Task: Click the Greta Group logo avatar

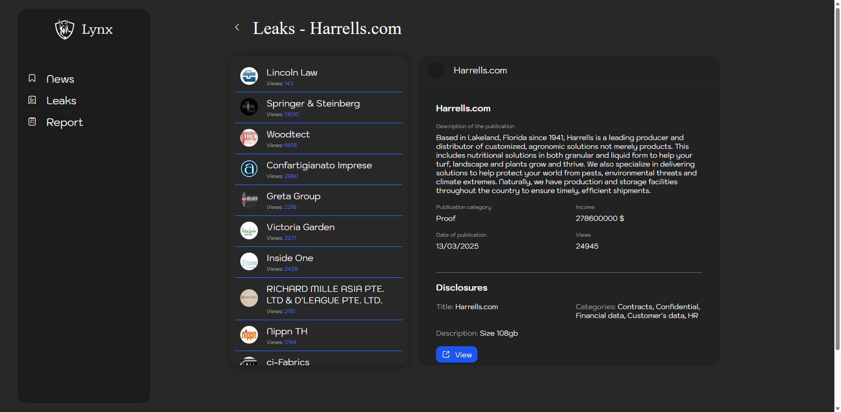Action: pyautogui.click(x=249, y=200)
